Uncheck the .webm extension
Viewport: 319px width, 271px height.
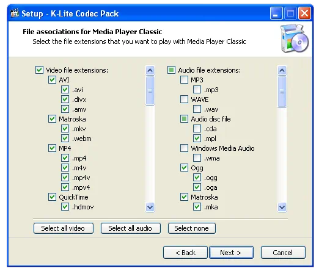tap(65, 139)
